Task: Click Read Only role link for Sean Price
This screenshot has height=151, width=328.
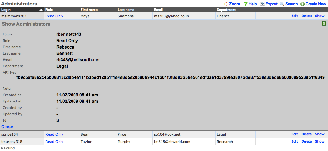Action: click(54, 134)
